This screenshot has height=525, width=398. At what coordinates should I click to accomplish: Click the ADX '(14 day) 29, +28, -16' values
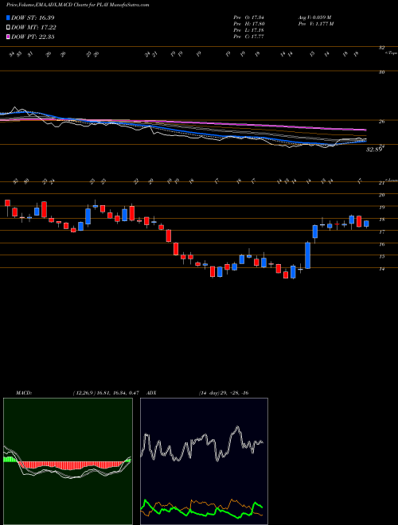pos(224,393)
